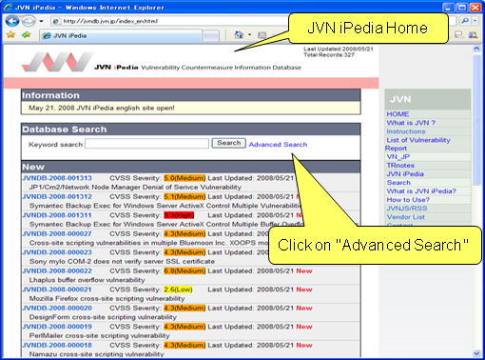This screenshot has height=360, width=485.
Task: Open the JVN iPedia sidebar link
Action: point(405,174)
